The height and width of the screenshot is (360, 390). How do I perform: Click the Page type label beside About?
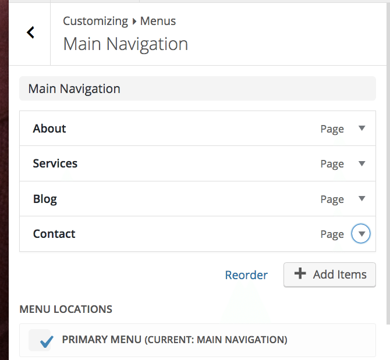(332, 129)
